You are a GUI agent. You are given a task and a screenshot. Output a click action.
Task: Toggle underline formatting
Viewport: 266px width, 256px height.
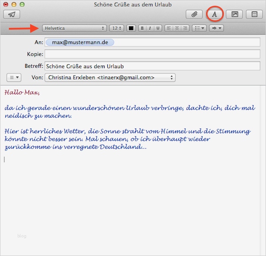click(x=158, y=28)
